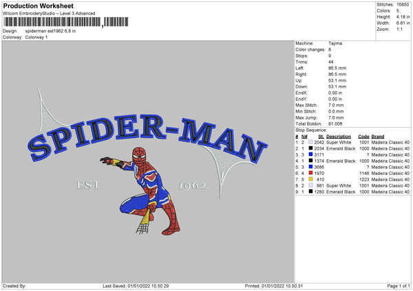Screen dimensions: 413x291
Task: Click the barcode below the worksheet title
Action: 66,22
